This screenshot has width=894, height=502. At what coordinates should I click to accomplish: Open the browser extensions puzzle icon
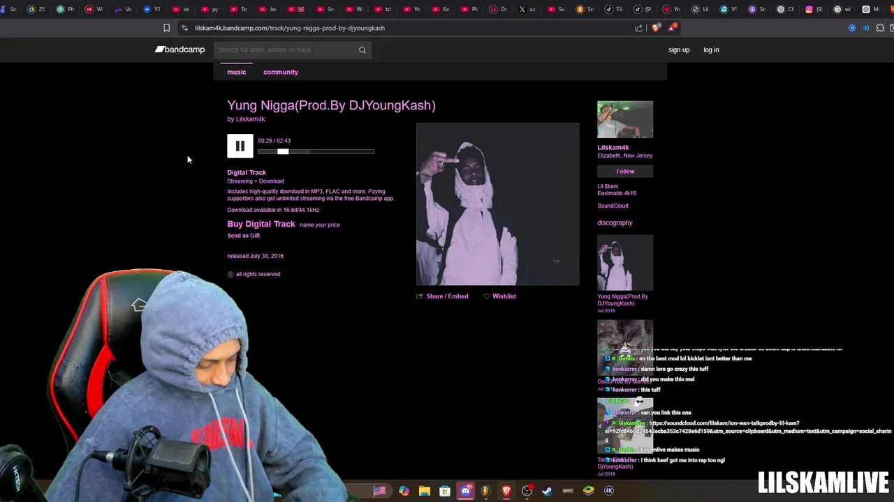[x=880, y=28]
